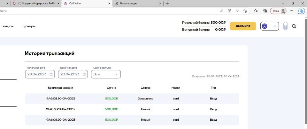Image resolution: width=307 pixels, height=129 pixels.
Task: Close the CatCasino tab
Action: pos(109,3)
